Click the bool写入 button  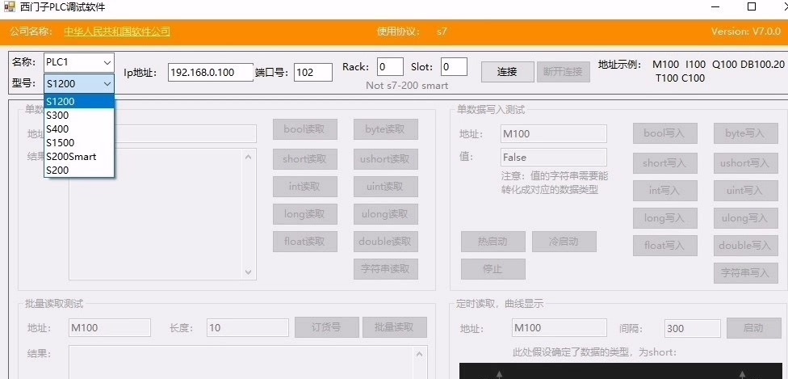point(665,133)
